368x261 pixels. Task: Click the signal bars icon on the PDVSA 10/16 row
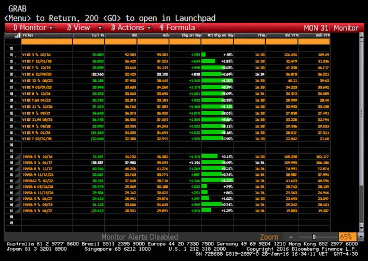(x=18, y=157)
